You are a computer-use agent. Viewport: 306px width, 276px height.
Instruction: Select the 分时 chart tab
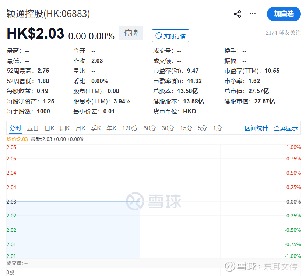point(15,128)
